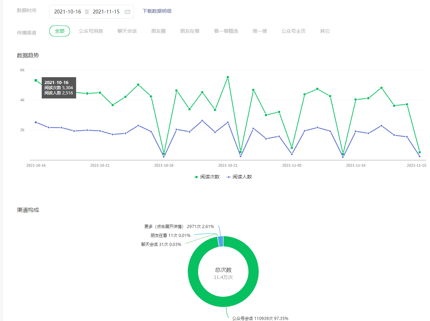
Task: Select 朋友圈 channel filter
Action: pyautogui.click(x=158, y=31)
